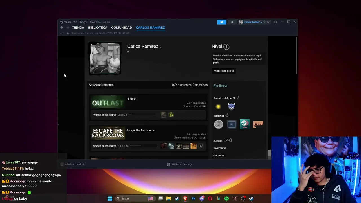Open Brave browser on the taskbar
The width and height of the screenshot is (361, 203).
(185, 198)
